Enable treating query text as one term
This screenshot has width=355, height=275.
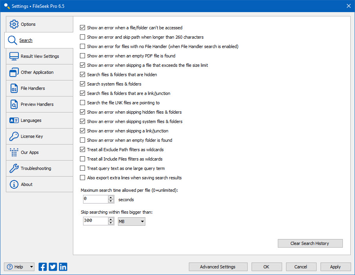click(82, 168)
